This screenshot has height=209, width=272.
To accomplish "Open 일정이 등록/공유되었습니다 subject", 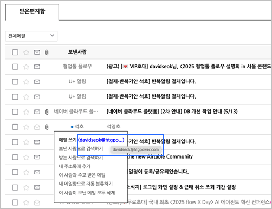I will 158,172.
